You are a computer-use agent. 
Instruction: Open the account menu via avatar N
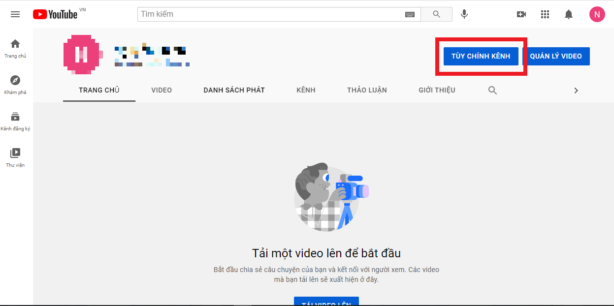[x=597, y=14]
